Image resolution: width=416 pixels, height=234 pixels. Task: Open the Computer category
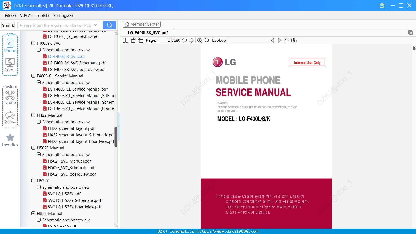pyautogui.click(x=10, y=65)
